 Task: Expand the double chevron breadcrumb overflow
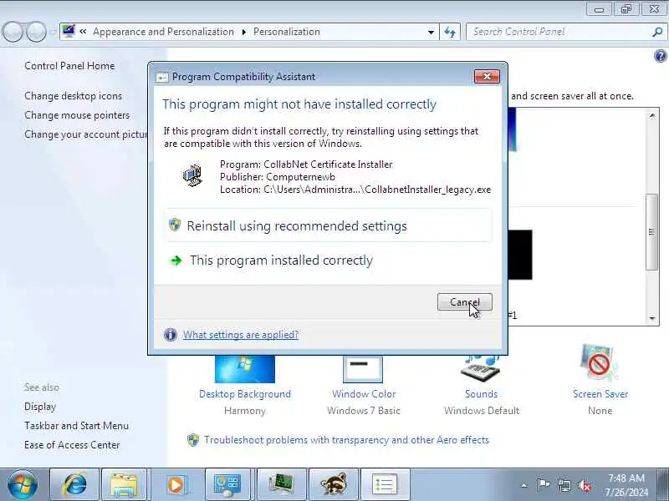(x=83, y=32)
